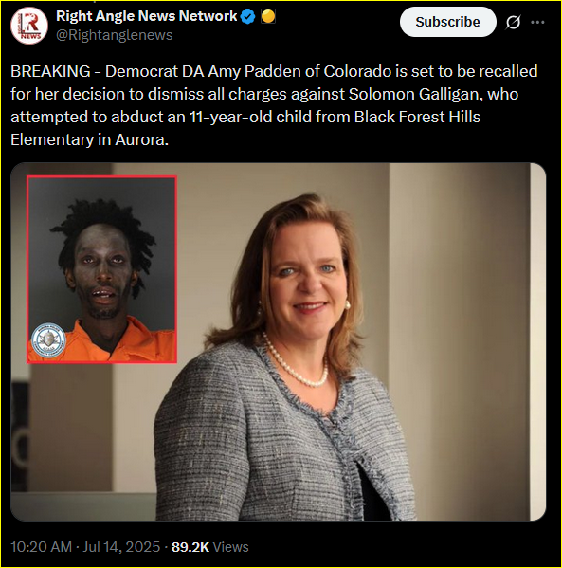Open the three-dot more options menu

[x=537, y=22]
